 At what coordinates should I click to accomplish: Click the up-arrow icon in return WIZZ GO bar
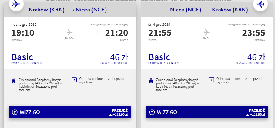point(152,112)
